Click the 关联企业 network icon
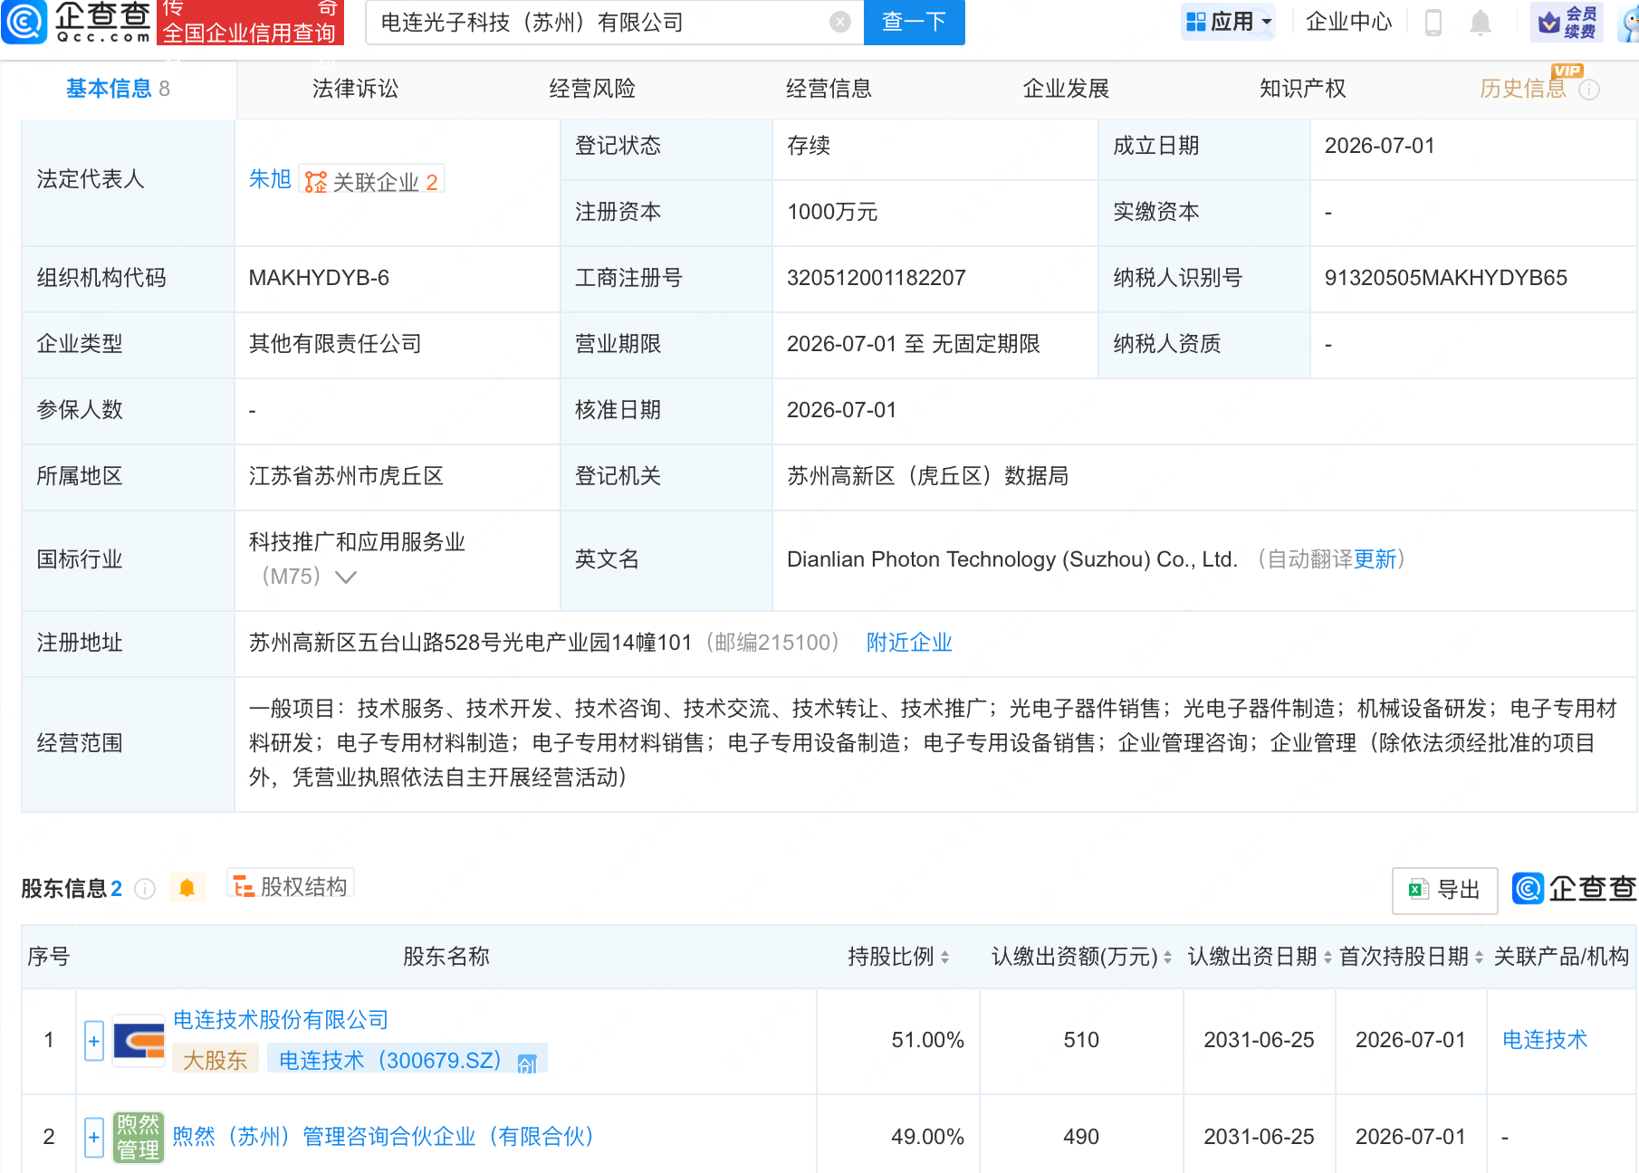Screen dimensions: 1639x1173 pyautogui.click(x=316, y=182)
